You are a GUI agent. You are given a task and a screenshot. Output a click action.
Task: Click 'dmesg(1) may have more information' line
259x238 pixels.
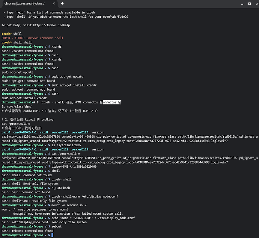(x=68, y=214)
